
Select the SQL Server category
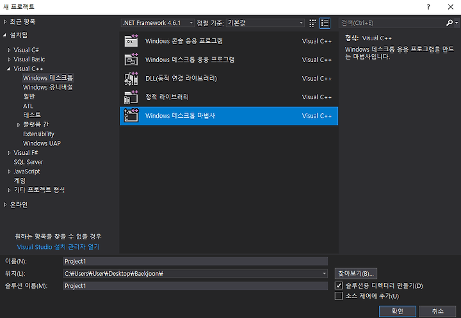(x=28, y=162)
